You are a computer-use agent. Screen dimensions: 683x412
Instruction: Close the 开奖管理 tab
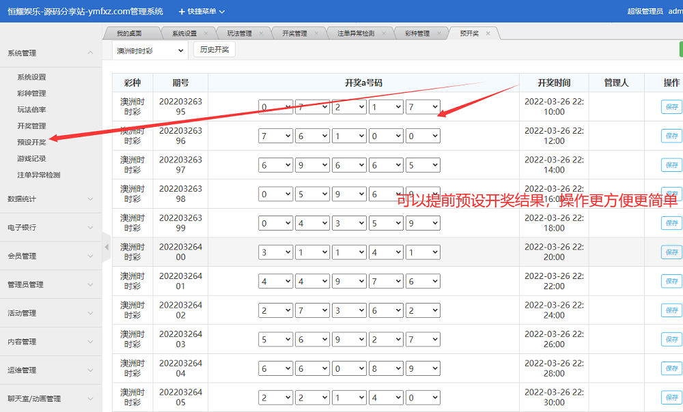(316, 33)
